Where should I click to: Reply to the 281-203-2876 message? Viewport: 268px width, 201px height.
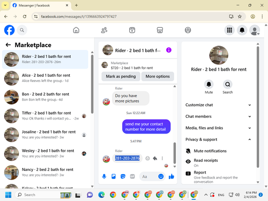155,158
